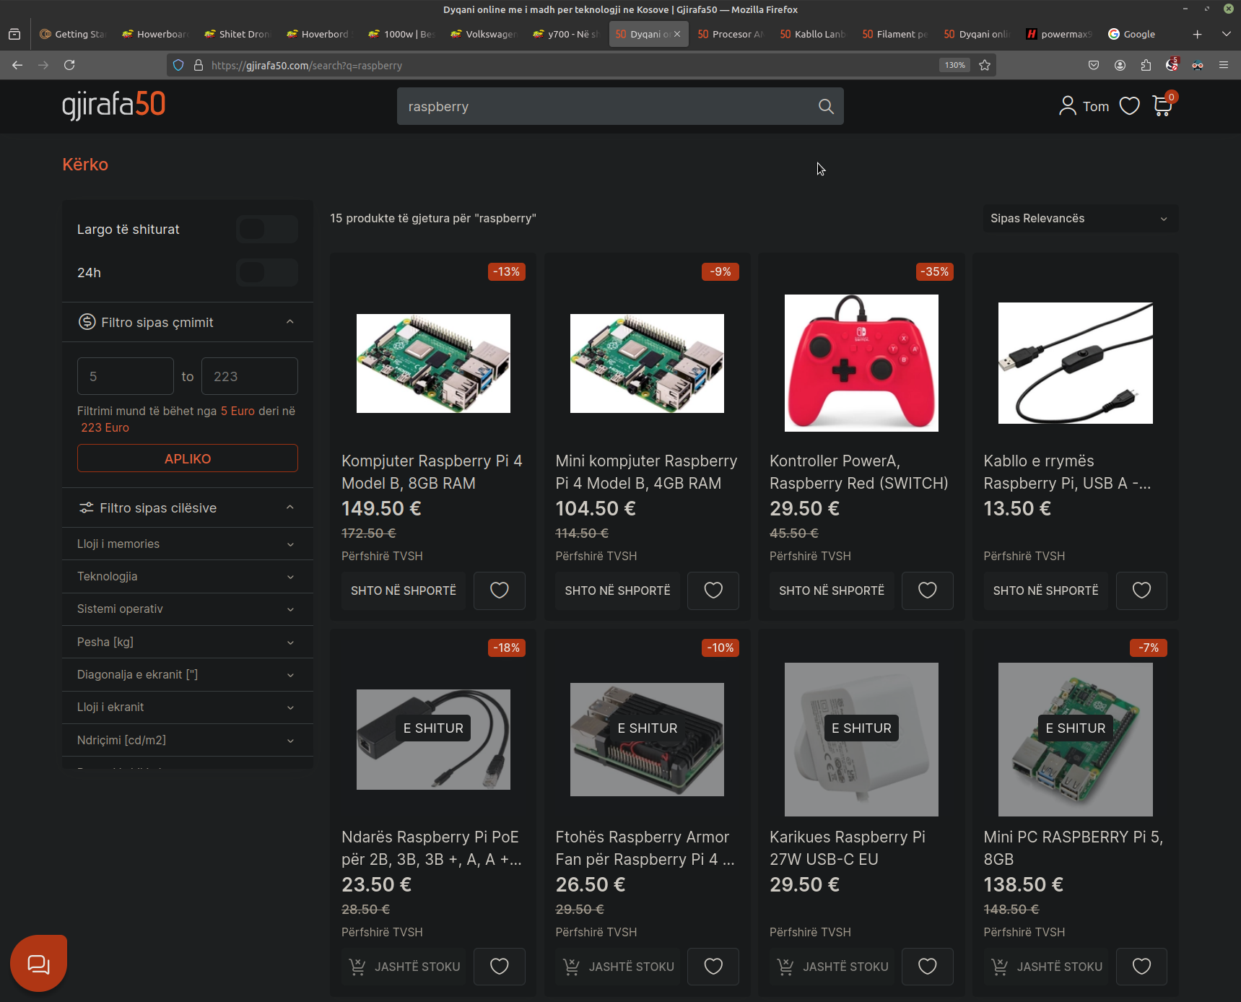Switch to the Kabllo Lan tab
This screenshot has height=1002, width=1241.
[x=812, y=34]
